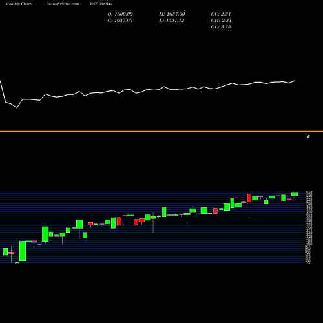323x323 pixels.
Task: Select the low value 'L: 1551.12'
Action: [x=172, y=21]
